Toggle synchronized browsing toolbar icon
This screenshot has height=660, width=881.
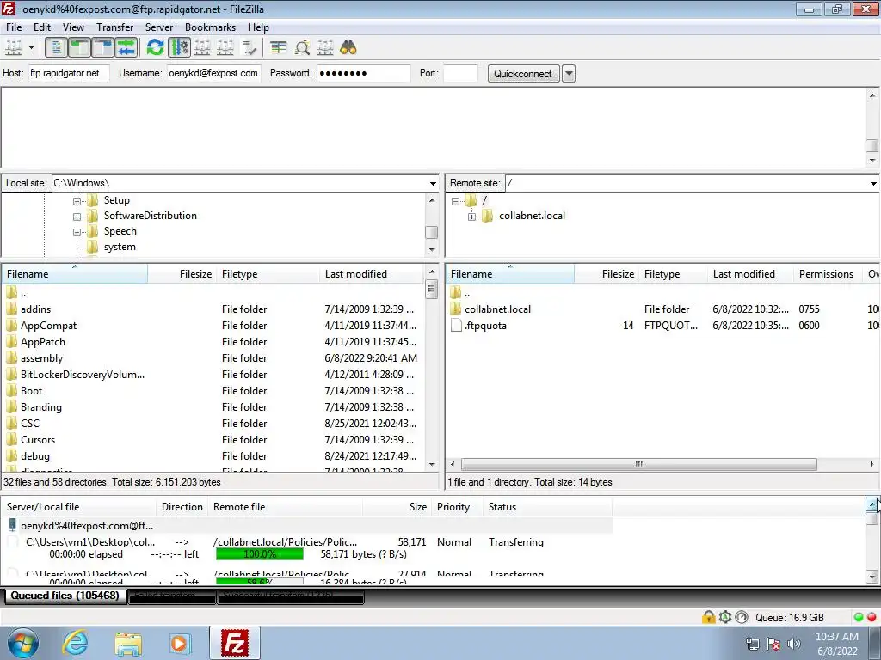pos(324,48)
